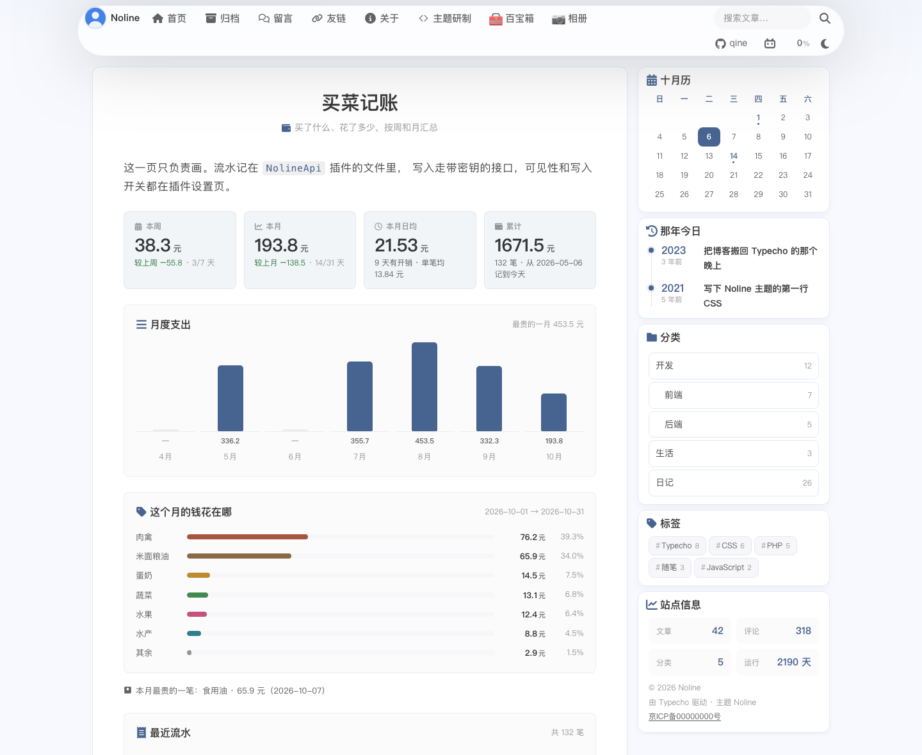Click the #JavaScript tag
The height and width of the screenshot is (755, 922).
click(726, 568)
